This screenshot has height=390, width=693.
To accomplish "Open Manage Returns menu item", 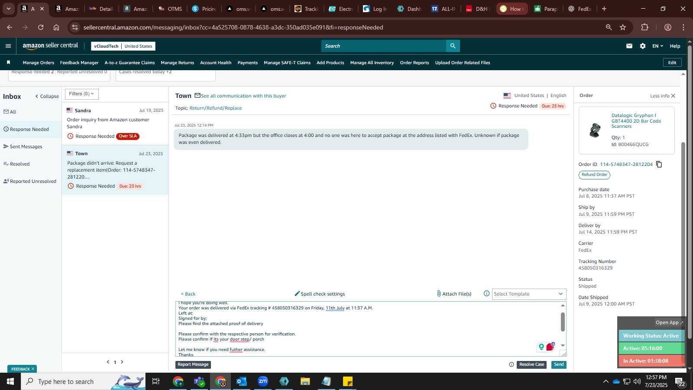I will [178, 62].
